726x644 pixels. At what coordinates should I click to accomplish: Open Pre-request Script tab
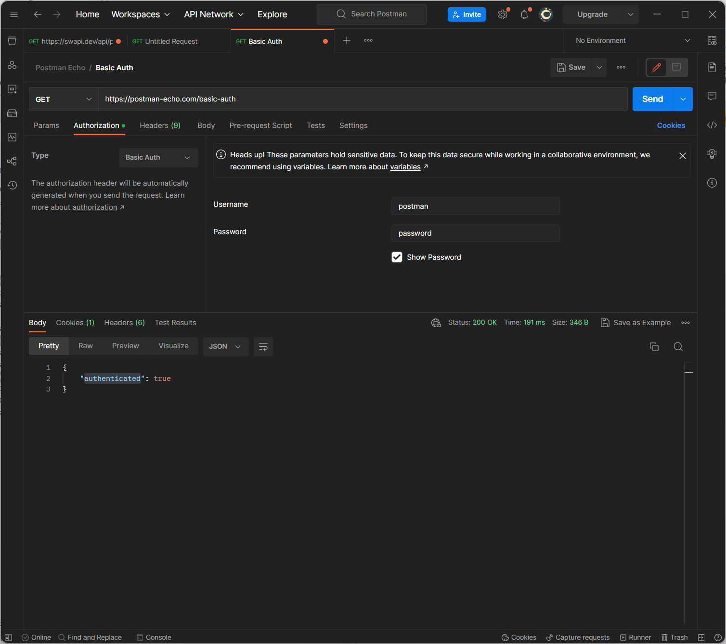[261, 126]
